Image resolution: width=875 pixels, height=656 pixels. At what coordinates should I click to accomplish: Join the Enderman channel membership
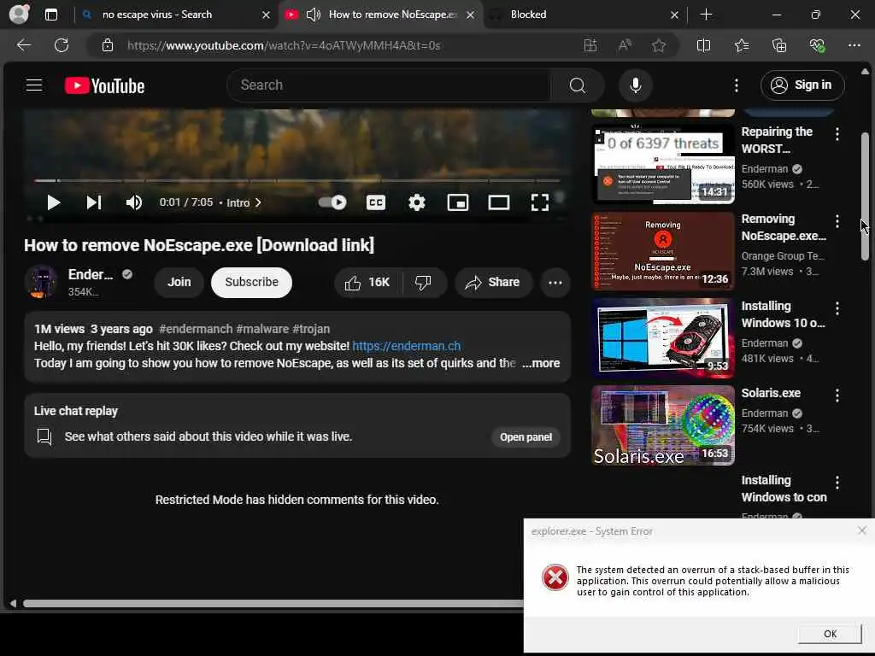[x=179, y=282]
